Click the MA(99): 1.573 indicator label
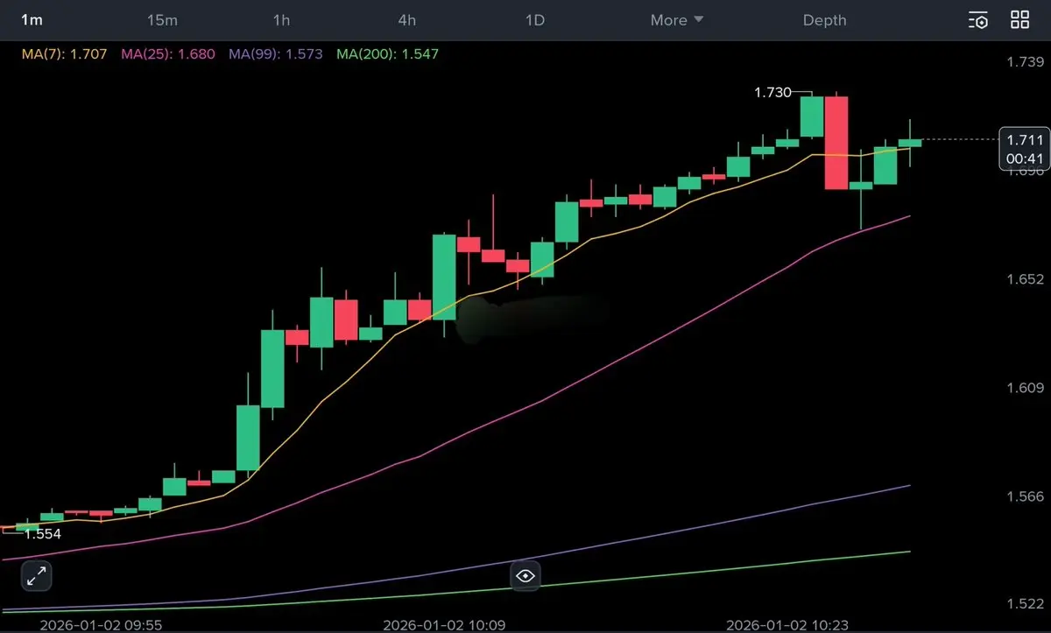 click(x=276, y=53)
